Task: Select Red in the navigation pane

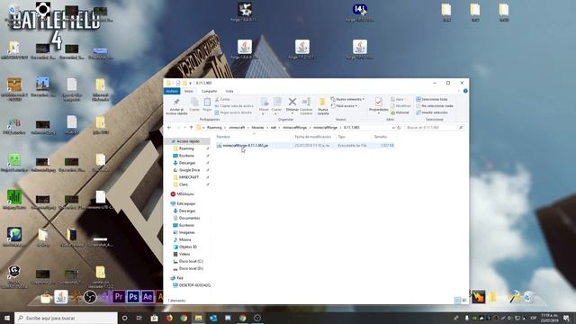Action: click(x=180, y=278)
